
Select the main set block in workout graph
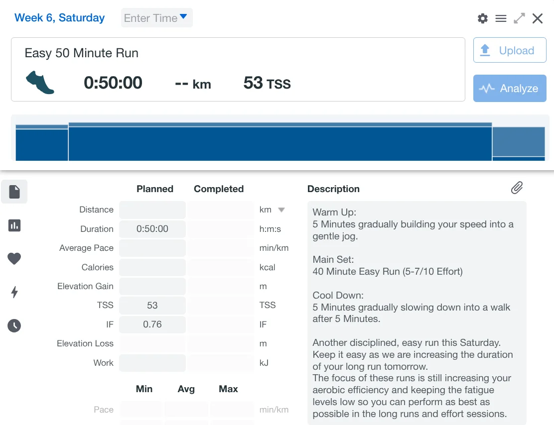click(x=280, y=142)
